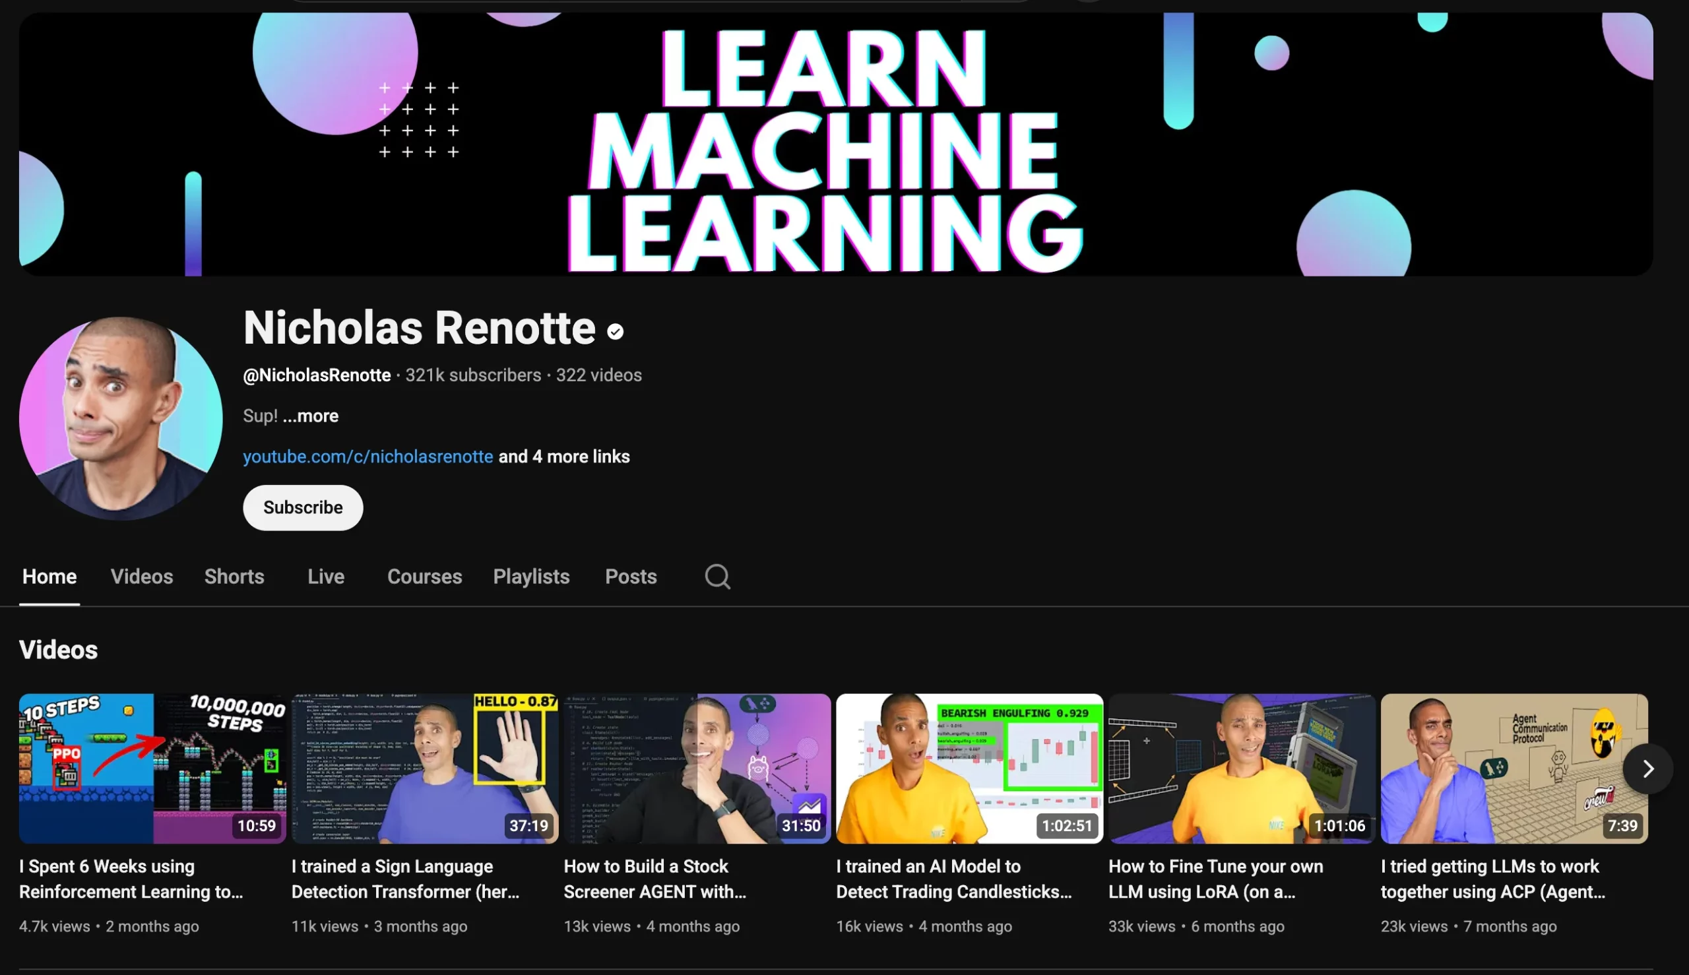
Task: Open the Trading Candlesticks video thumbnail
Action: point(969,768)
